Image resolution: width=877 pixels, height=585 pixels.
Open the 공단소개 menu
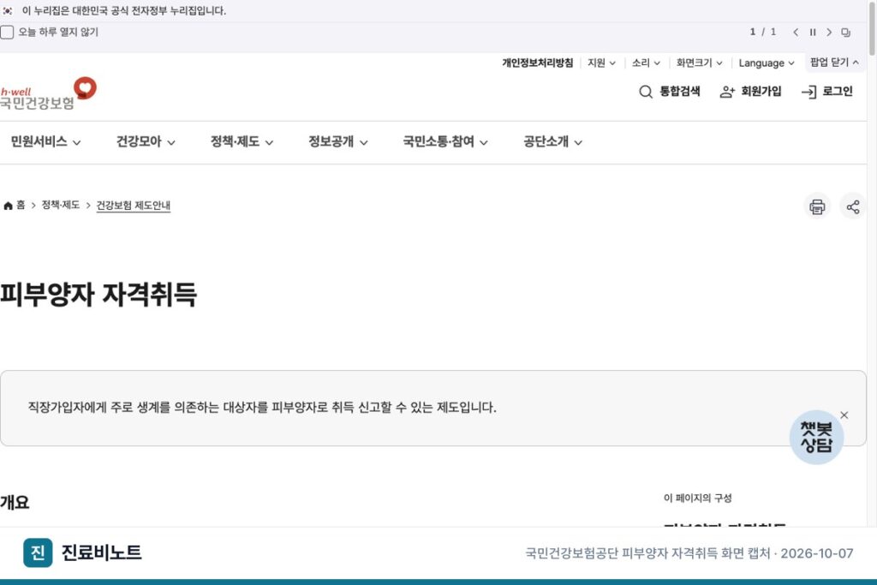click(x=552, y=141)
